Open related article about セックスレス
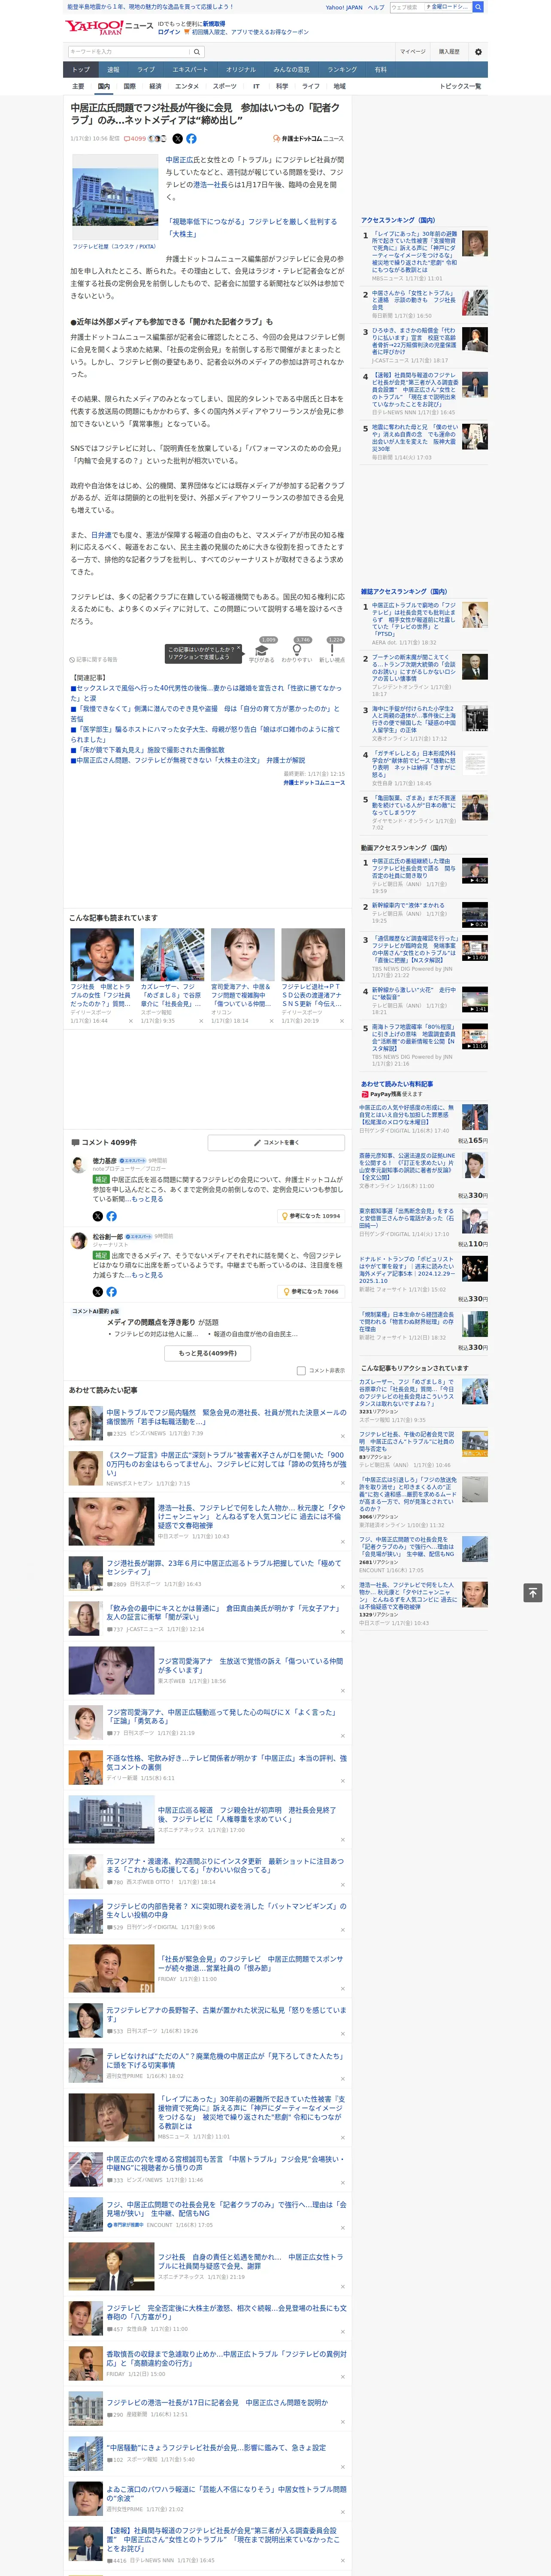The height and width of the screenshot is (2576, 551). (205, 692)
